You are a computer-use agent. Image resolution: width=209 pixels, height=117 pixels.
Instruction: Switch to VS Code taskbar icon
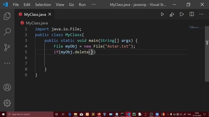[x=128, y=114]
